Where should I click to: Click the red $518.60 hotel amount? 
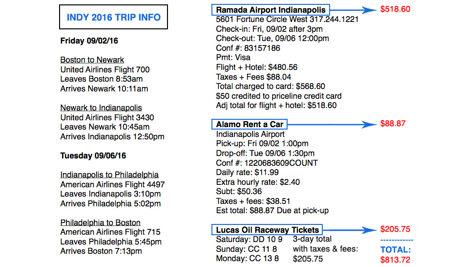pyautogui.click(x=396, y=9)
